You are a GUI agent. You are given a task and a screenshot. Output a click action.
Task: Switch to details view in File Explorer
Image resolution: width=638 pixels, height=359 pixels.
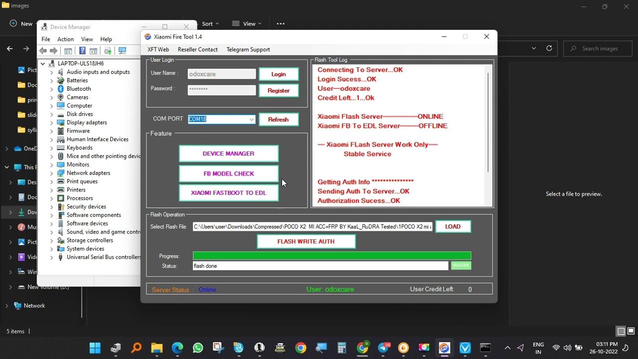point(621,331)
